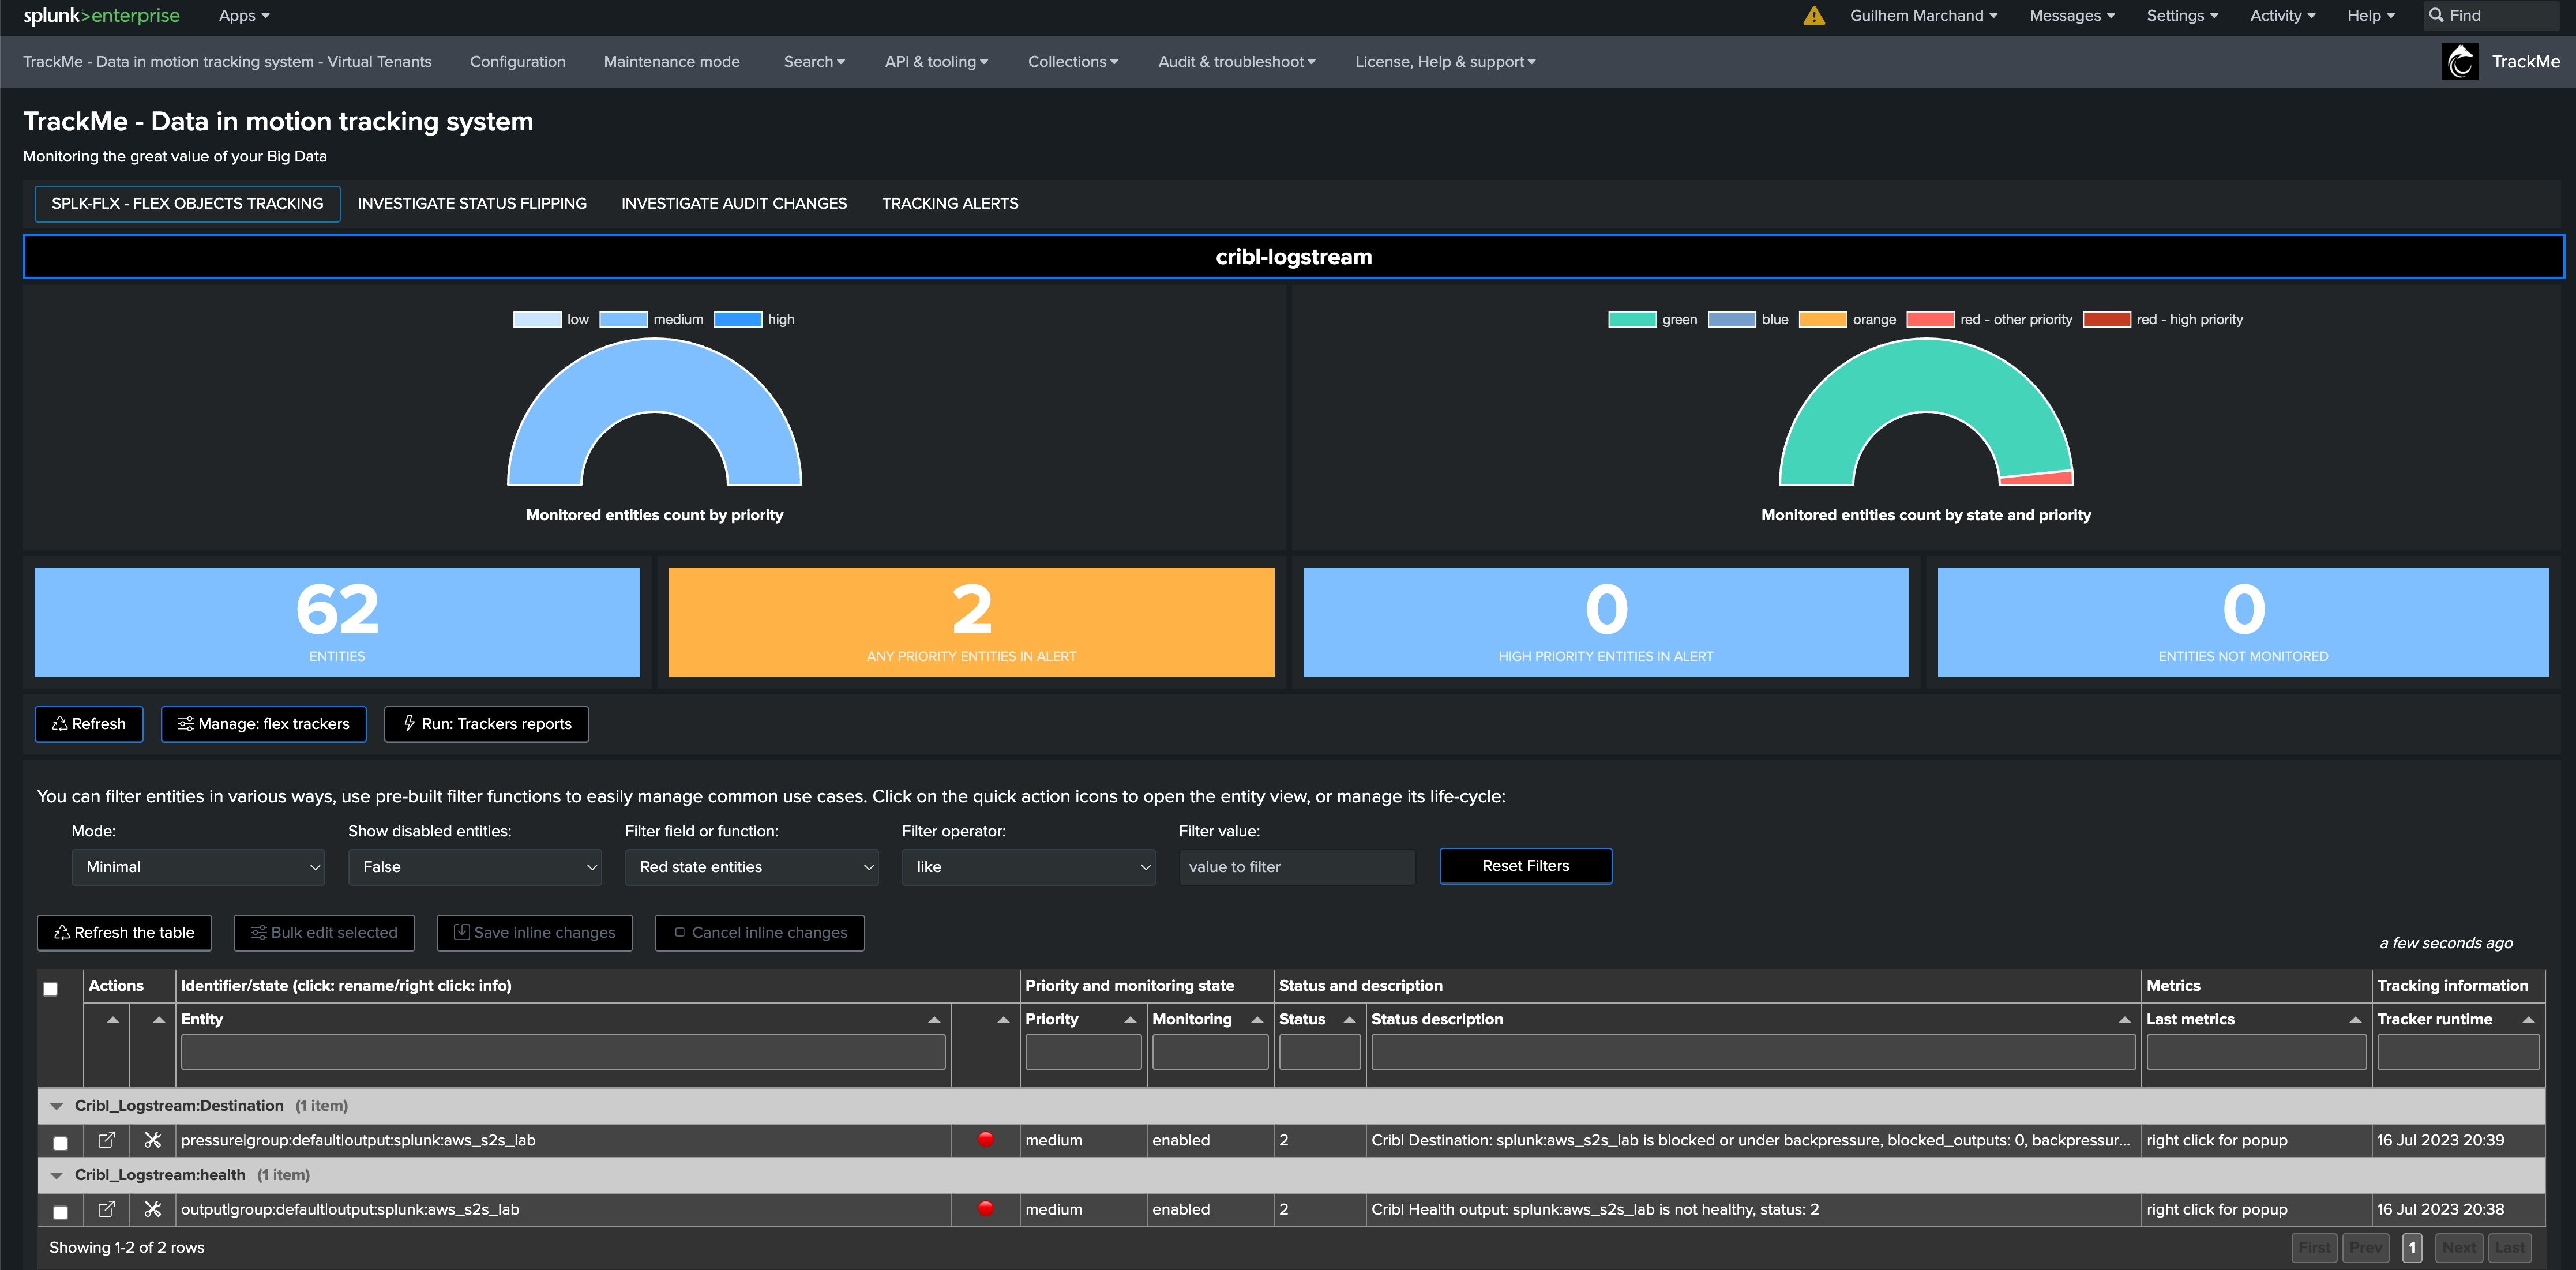Click Manage: flex trackers button
2576x1270 pixels.
pos(263,724)
